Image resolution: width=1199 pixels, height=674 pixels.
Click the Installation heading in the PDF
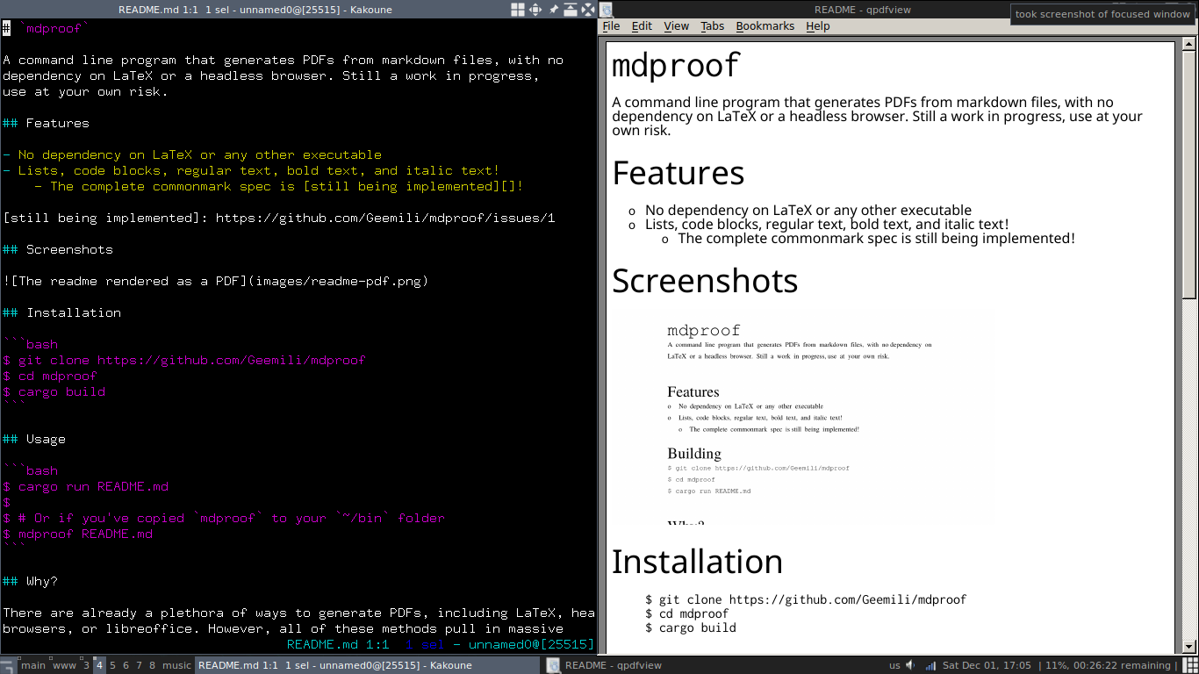(x=698, y=562)
